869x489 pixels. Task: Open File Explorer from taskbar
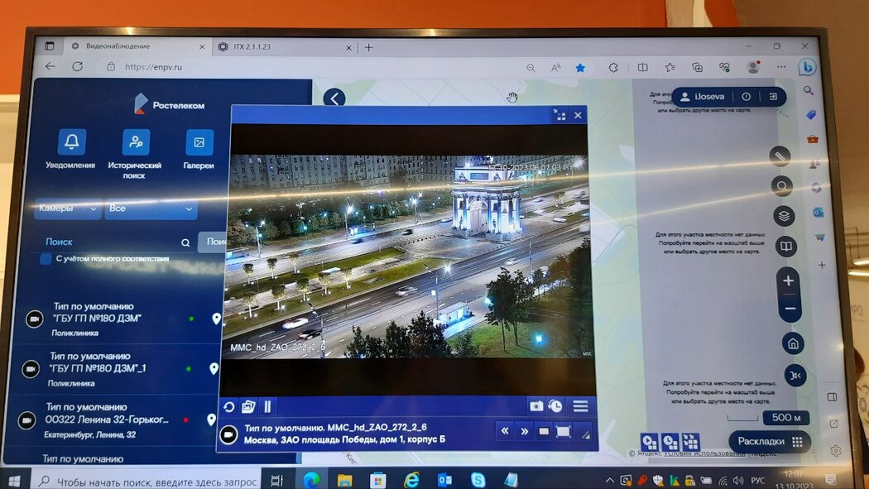(345, 480)
